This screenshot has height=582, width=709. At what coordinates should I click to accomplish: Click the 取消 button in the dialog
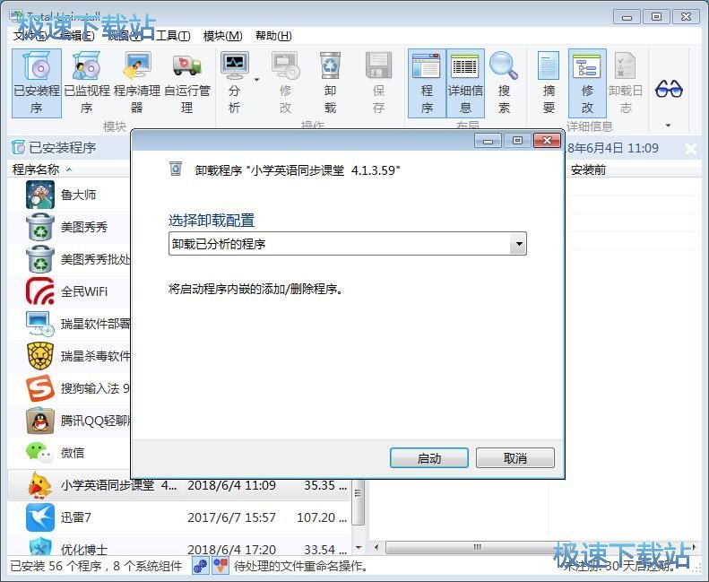(x=515, y=458)
